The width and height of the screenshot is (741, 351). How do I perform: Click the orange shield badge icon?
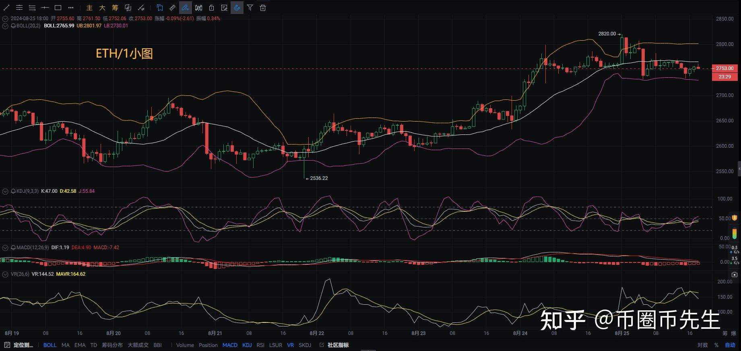(735, 218)
